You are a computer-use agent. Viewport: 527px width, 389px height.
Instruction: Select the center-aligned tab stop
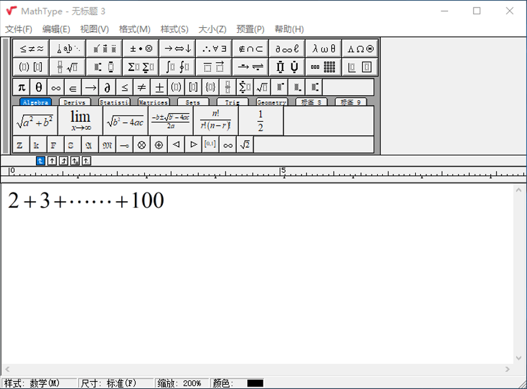pos(52,161)
